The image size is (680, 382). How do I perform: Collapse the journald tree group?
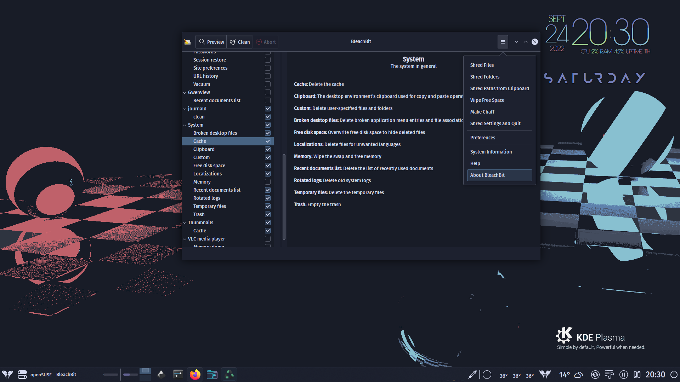click(x=185, y=109)
